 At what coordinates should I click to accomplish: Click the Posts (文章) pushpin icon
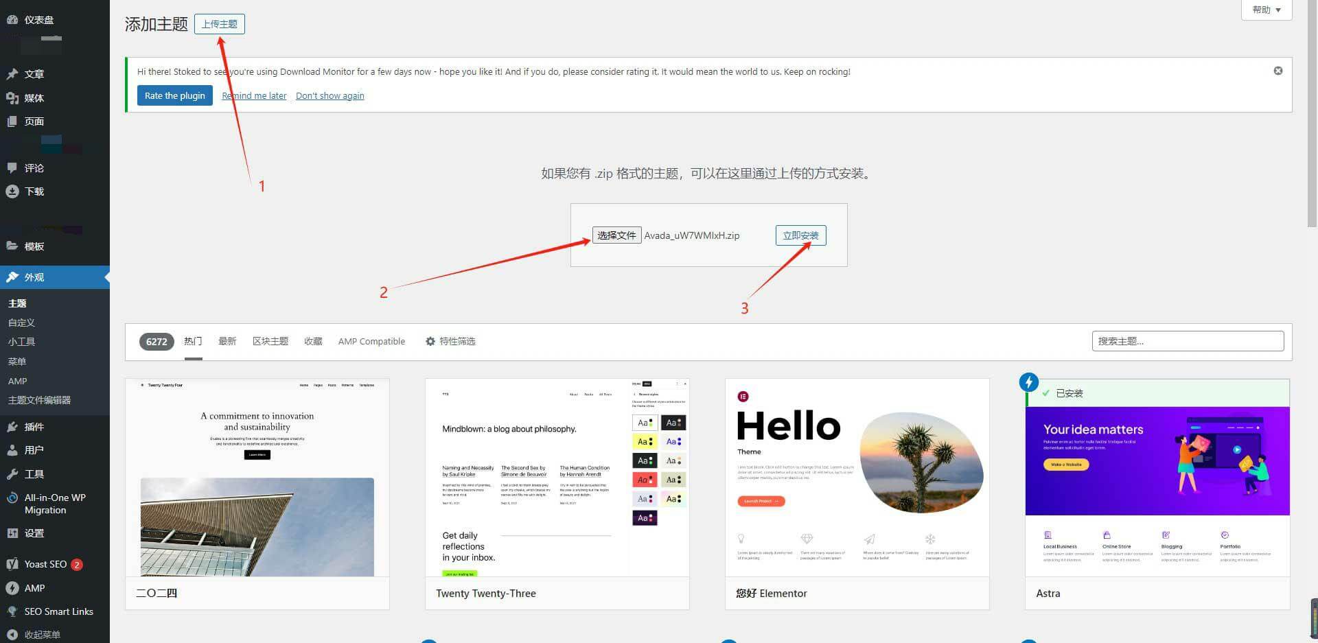pyautogui.click(x=12, y=74)
